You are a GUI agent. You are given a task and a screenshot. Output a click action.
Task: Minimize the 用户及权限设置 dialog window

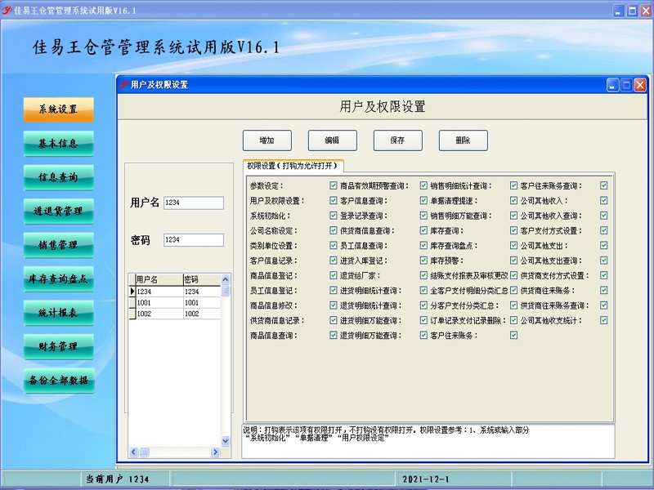pyautogui.click(x=612, y=86)
